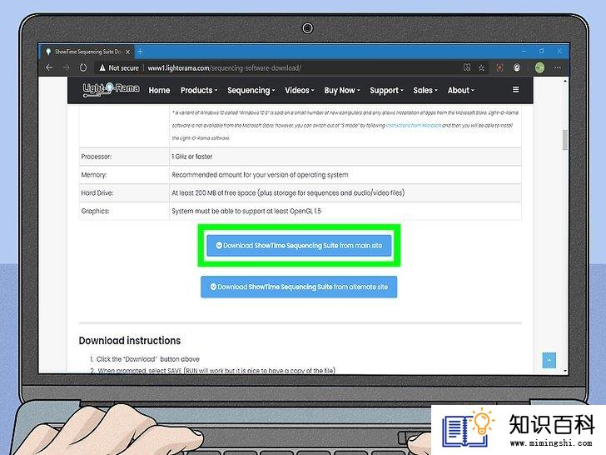Open the hamburger menu icon on site navbar

[x=515, y=90]
